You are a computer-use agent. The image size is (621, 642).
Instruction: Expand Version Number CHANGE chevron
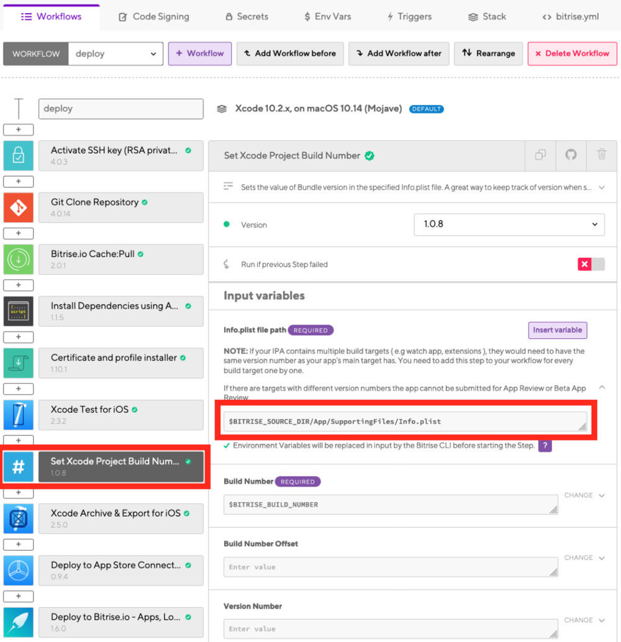[602, 620]
